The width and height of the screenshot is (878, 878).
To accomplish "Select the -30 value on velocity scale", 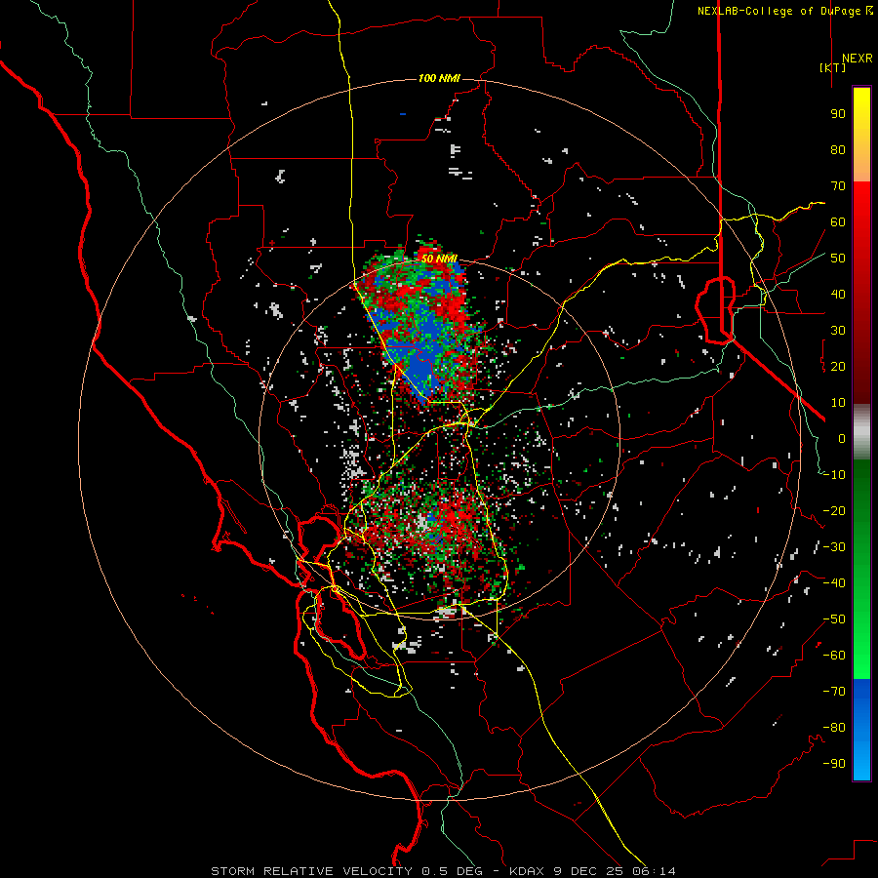I will [x=834, y=547].
